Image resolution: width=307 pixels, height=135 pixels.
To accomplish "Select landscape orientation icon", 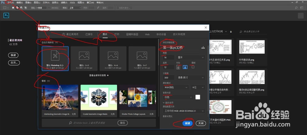I will coord(185,67).
